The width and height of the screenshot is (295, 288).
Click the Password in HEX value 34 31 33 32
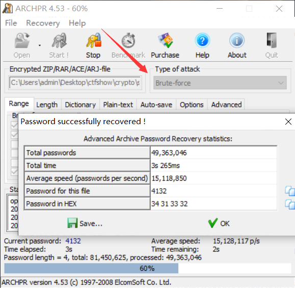coord(169,204)
